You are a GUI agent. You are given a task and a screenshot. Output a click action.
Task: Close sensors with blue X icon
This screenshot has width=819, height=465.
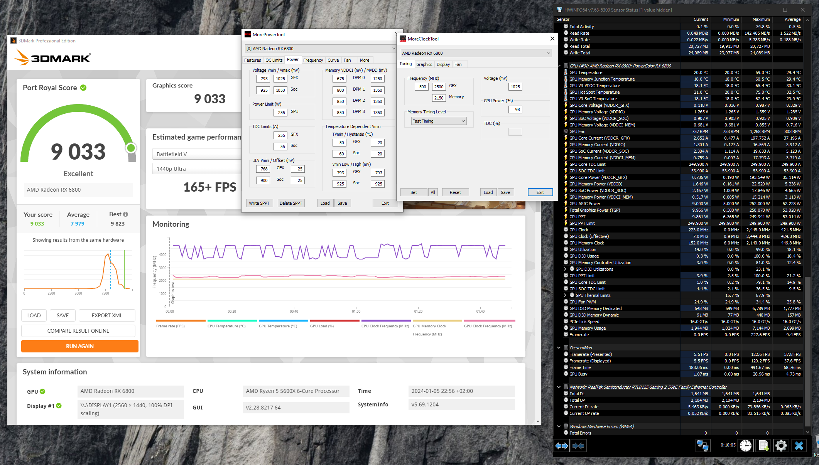(799, 446)
